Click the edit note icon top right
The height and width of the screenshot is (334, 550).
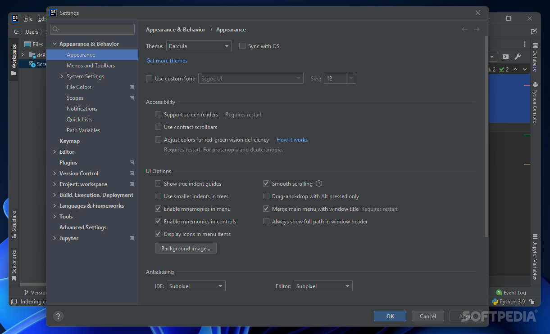click(534, 31)
